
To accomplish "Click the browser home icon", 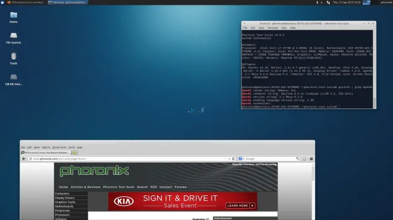I will (311, 159).
